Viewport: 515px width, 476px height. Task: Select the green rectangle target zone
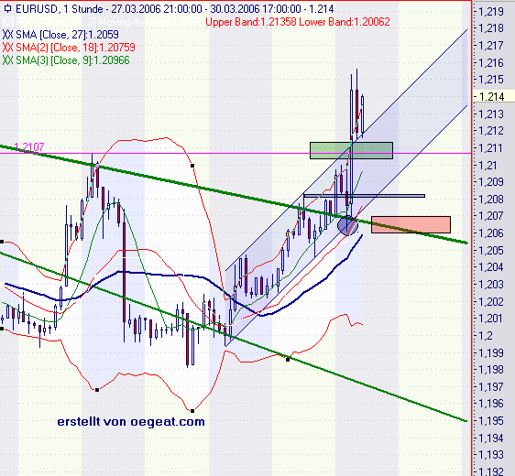[x=351, y=150]
